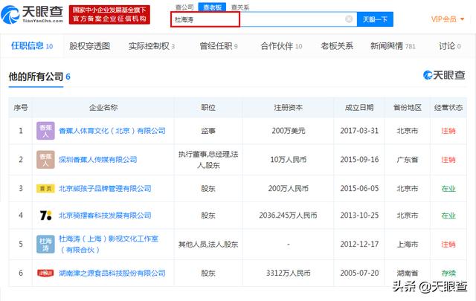Click the 监事 position cell
Viewport: 476px width, 301px height.
point(208,131)
